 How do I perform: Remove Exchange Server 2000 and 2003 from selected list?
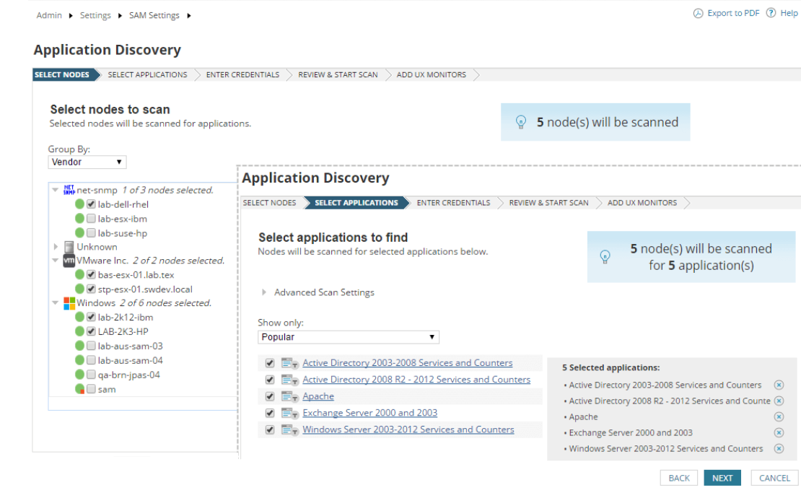(779, 432)
